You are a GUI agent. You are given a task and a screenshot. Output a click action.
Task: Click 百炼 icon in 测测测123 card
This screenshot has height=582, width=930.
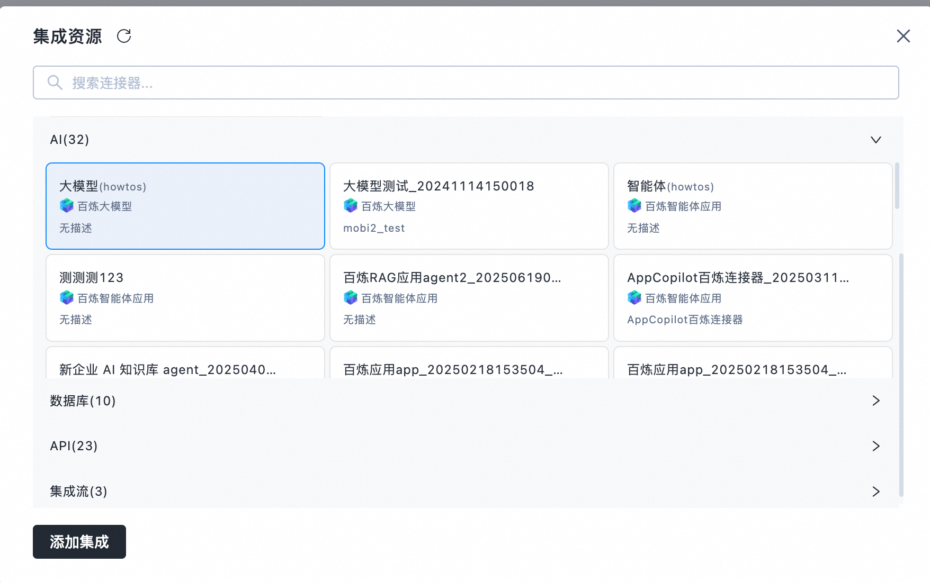[x=67, y=298]
